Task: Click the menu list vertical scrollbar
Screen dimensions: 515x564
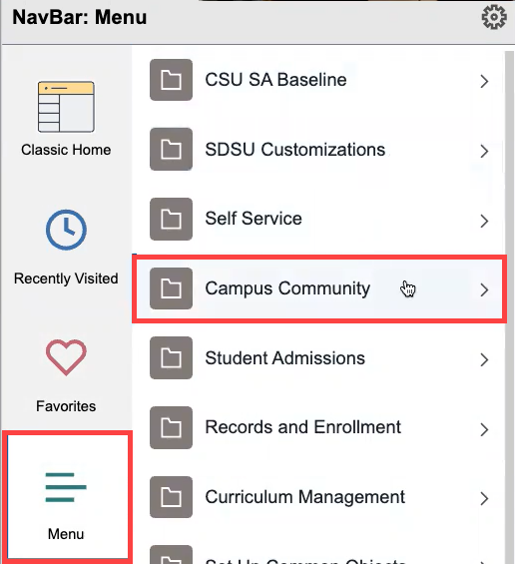Action: (509, 307)
